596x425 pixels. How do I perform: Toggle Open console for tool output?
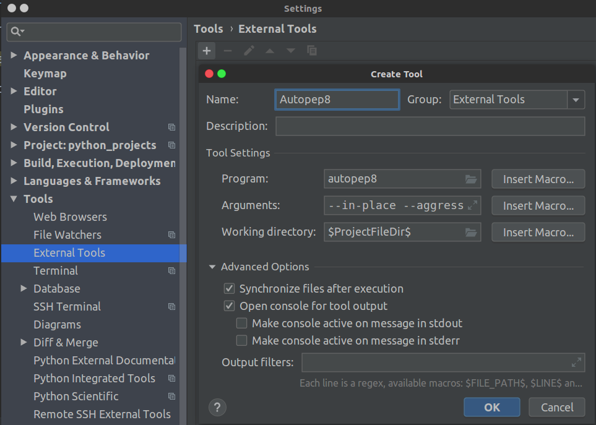[229, 306]
